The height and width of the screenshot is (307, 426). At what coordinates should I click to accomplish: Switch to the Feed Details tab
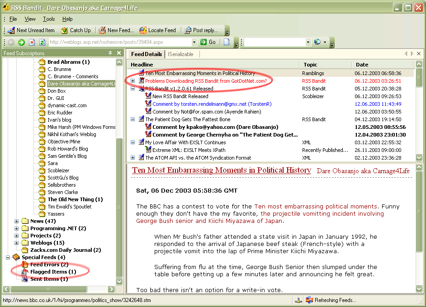click(147, 54)
